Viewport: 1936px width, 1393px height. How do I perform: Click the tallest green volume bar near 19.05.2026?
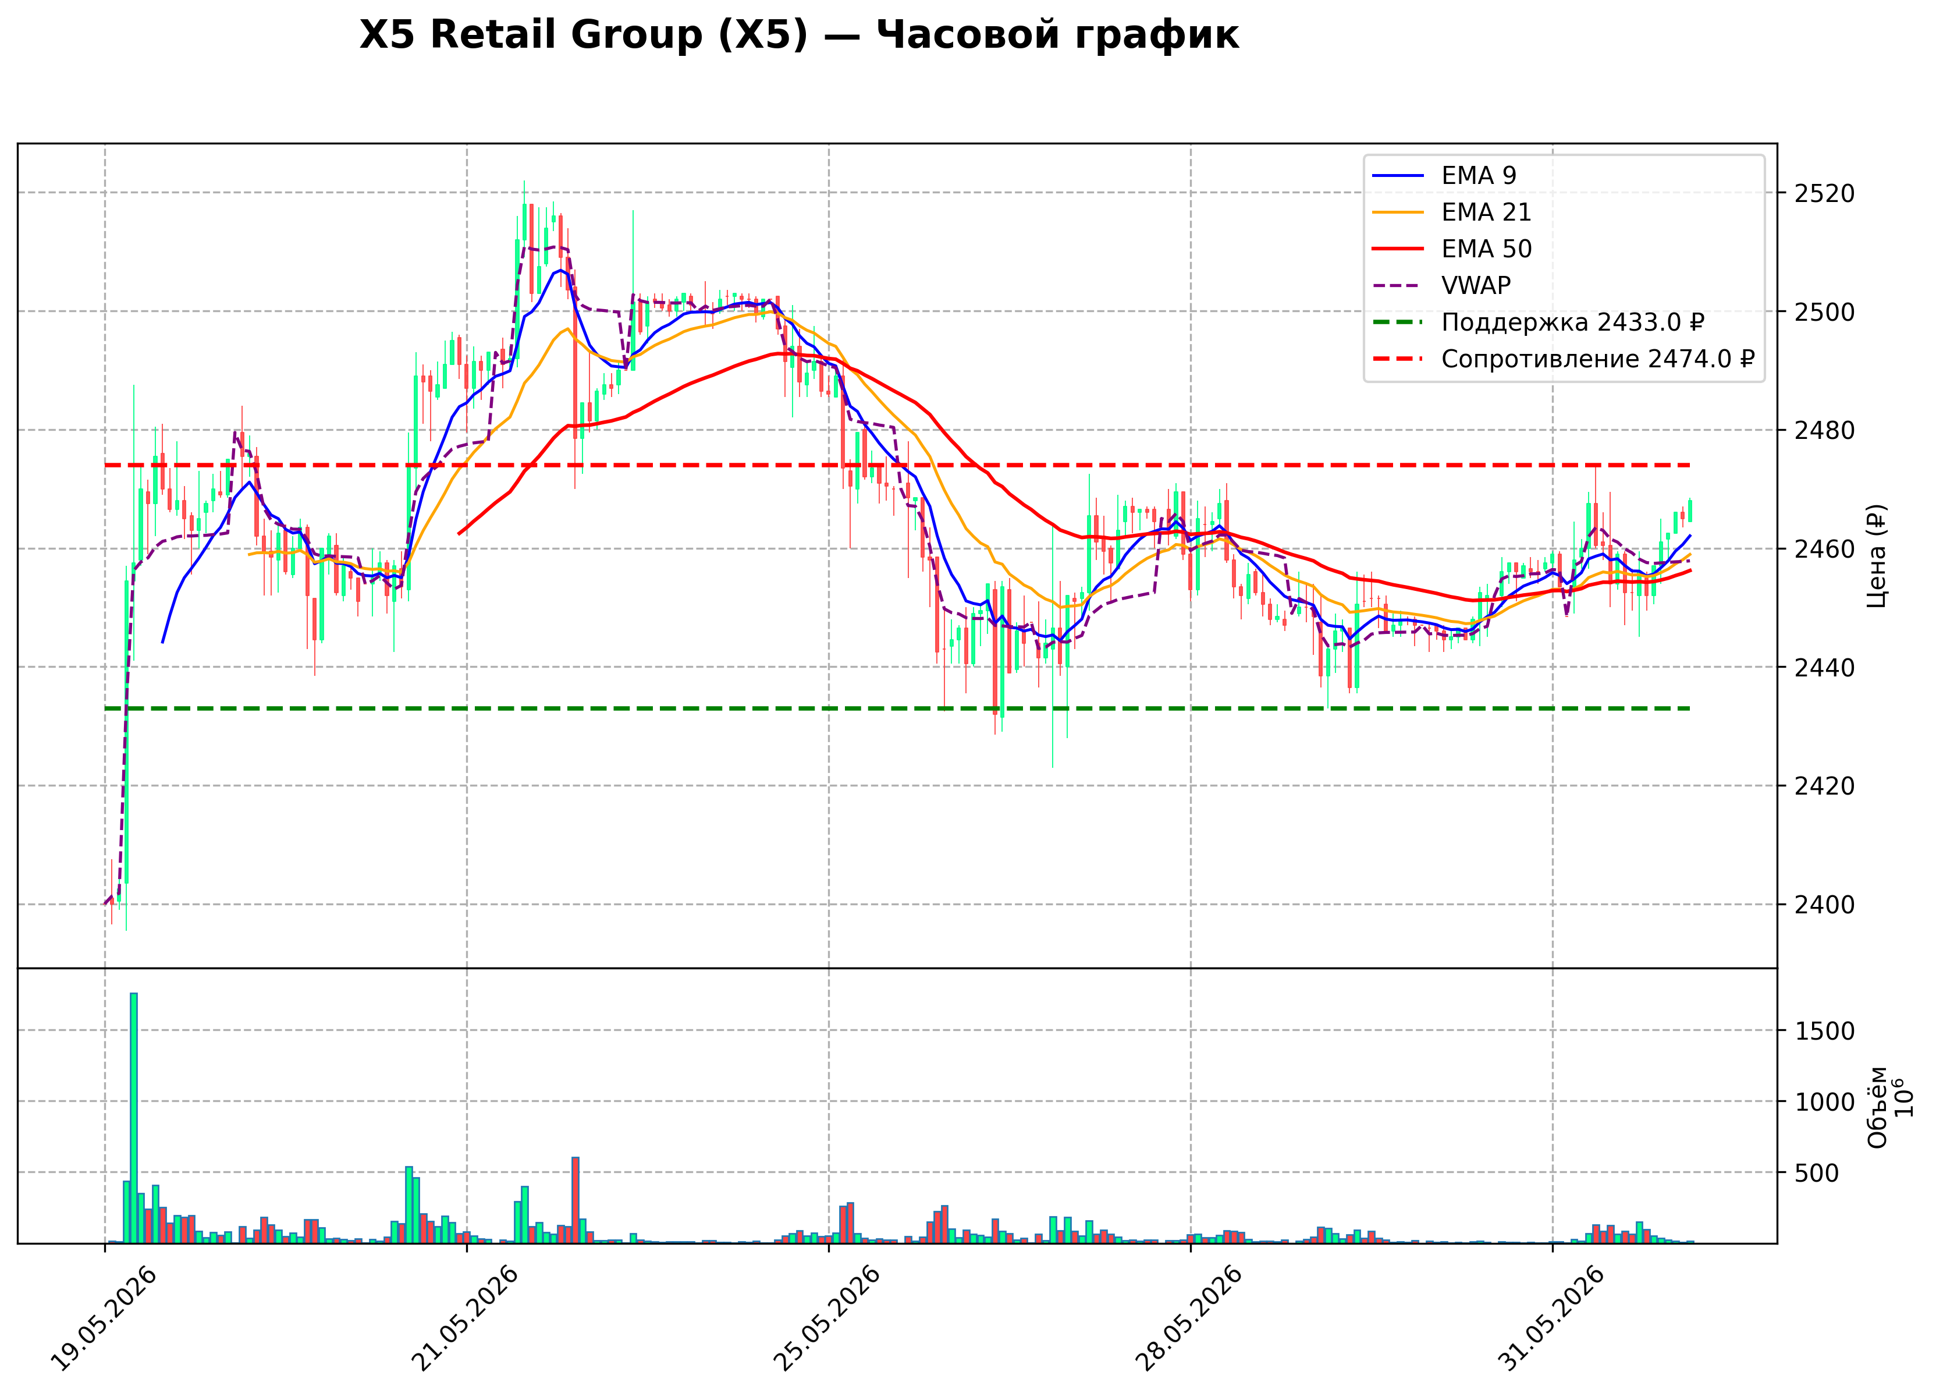point(134,1118)
